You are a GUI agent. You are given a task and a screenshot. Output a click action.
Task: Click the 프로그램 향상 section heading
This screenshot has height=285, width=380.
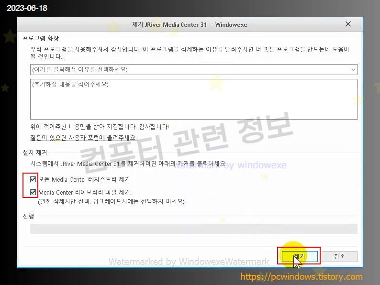click(x=41, y=38)
